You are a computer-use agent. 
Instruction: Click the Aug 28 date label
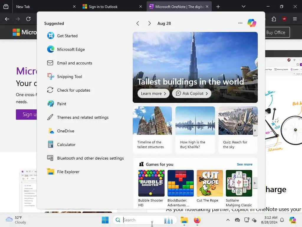164,23
